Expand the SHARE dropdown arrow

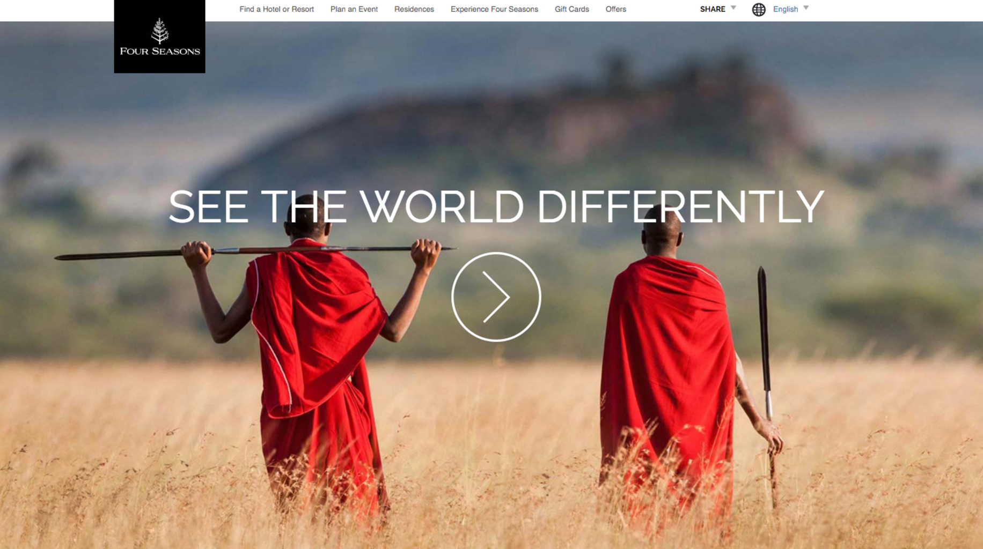(733, 8)
